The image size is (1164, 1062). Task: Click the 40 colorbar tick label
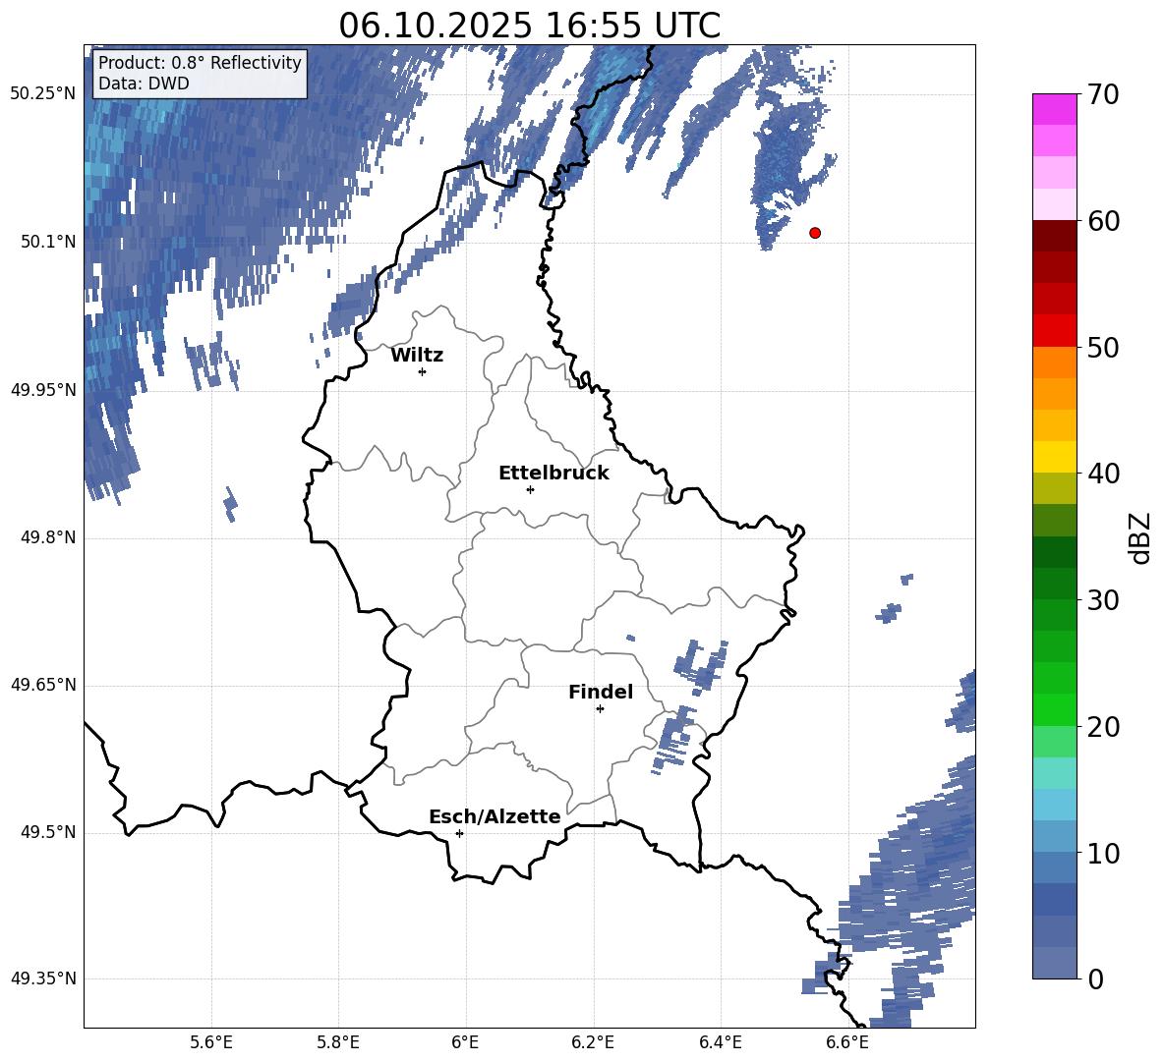click(x=1103, y=474)
